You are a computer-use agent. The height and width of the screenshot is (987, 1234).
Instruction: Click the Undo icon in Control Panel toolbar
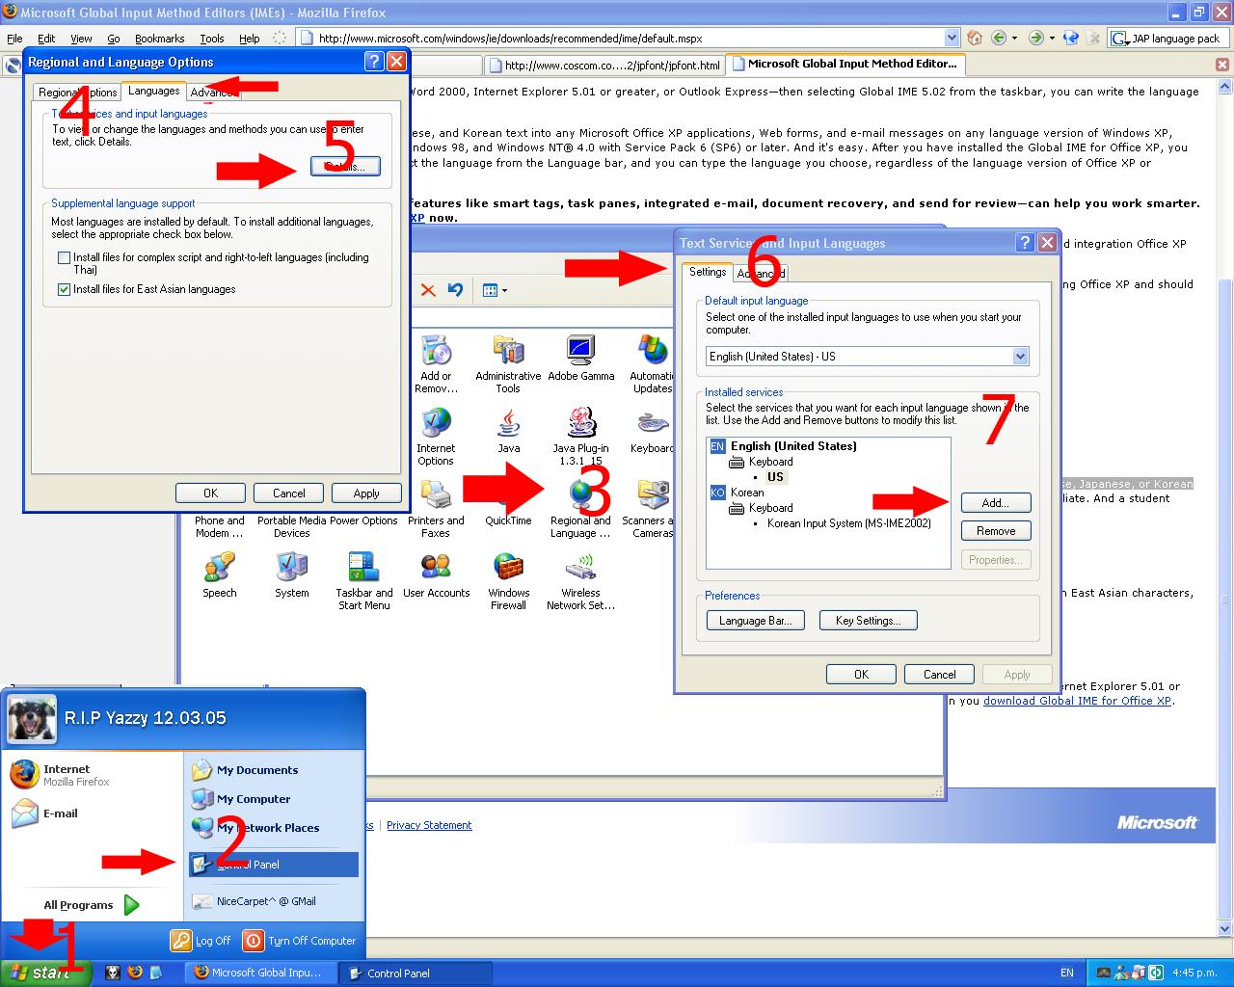tap(455, 290)
